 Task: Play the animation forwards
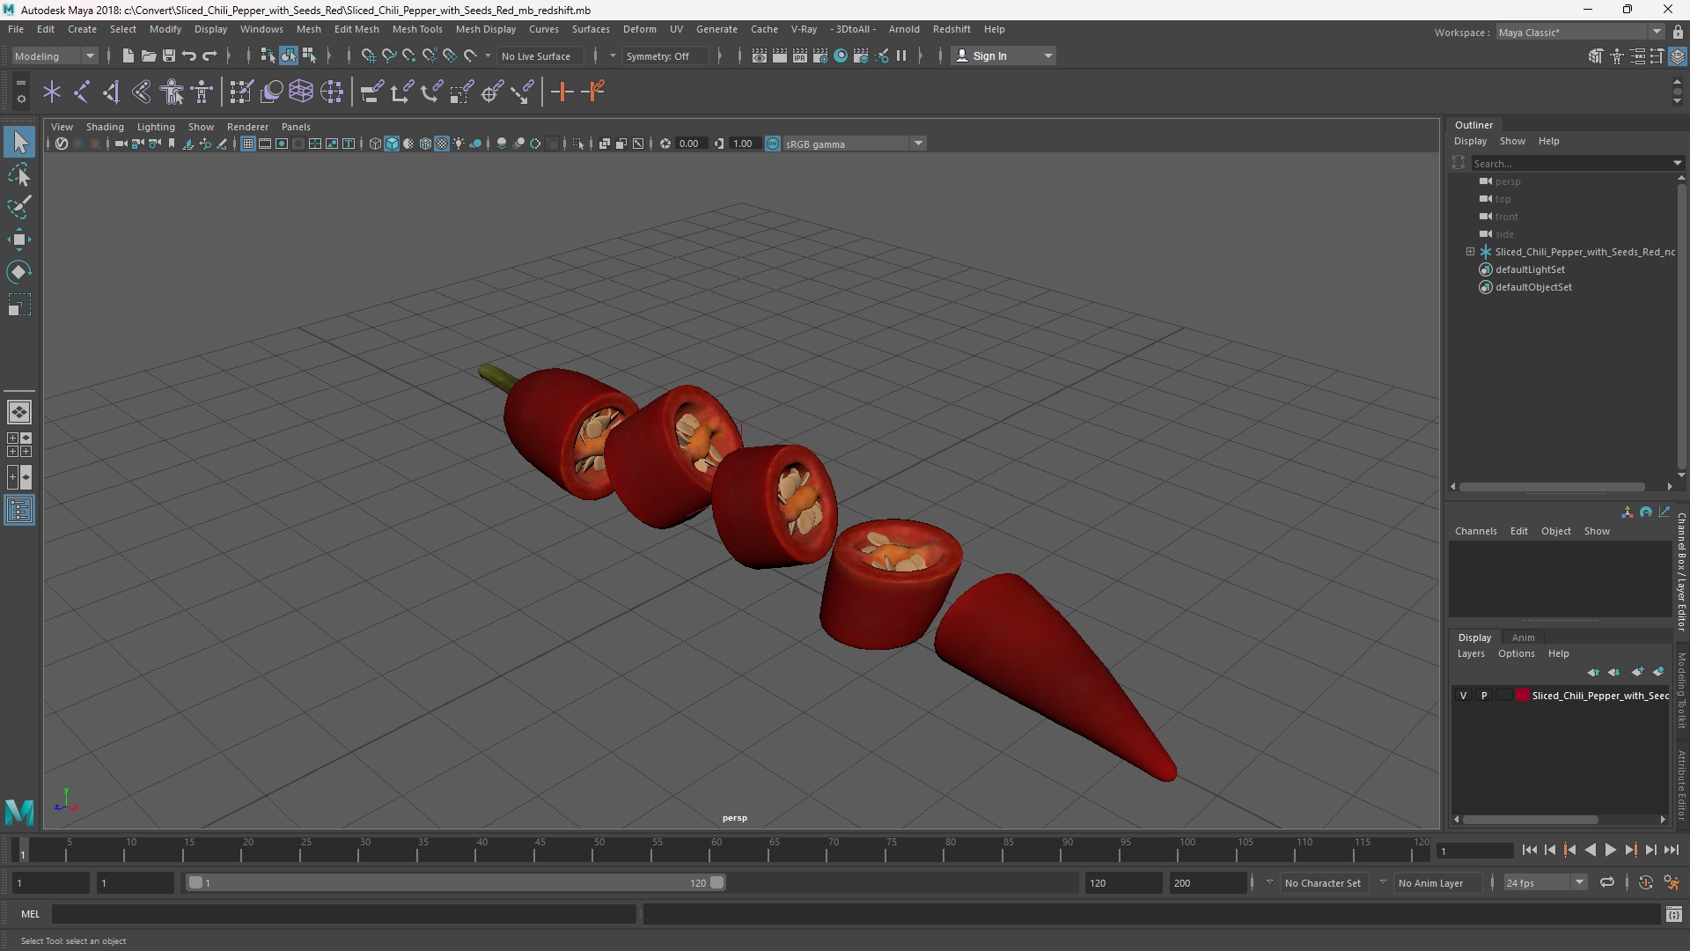tap(1610, 850)
